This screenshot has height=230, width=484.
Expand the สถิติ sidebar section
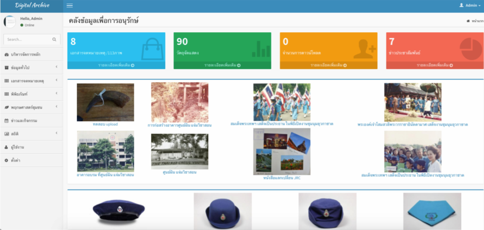[31, 134]
